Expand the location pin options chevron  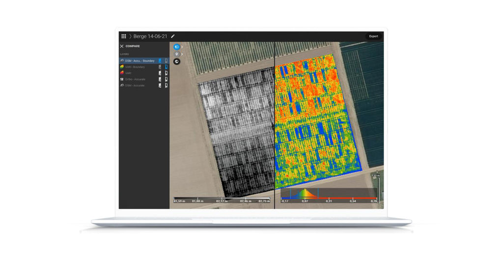click(x=182, y=54)
